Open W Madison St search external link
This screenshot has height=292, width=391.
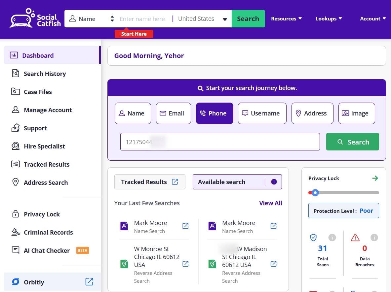coord(273,264)
